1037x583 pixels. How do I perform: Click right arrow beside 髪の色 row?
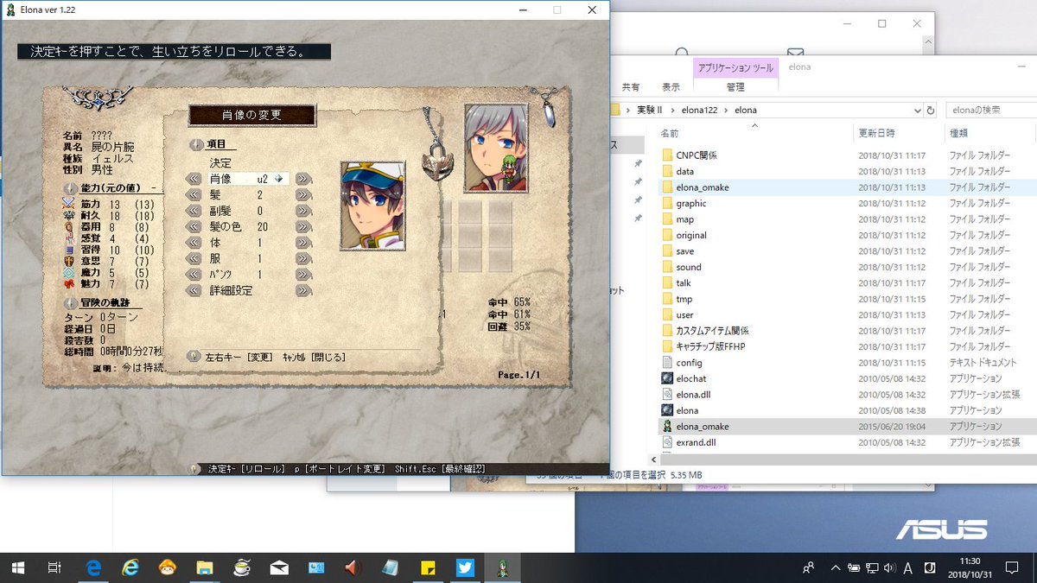303,226
